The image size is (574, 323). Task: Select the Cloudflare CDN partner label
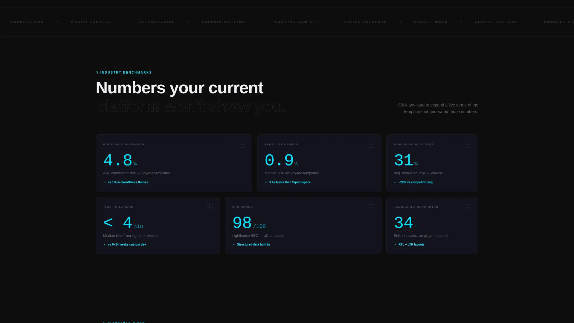pyautogui.click(x=496, y=22)
